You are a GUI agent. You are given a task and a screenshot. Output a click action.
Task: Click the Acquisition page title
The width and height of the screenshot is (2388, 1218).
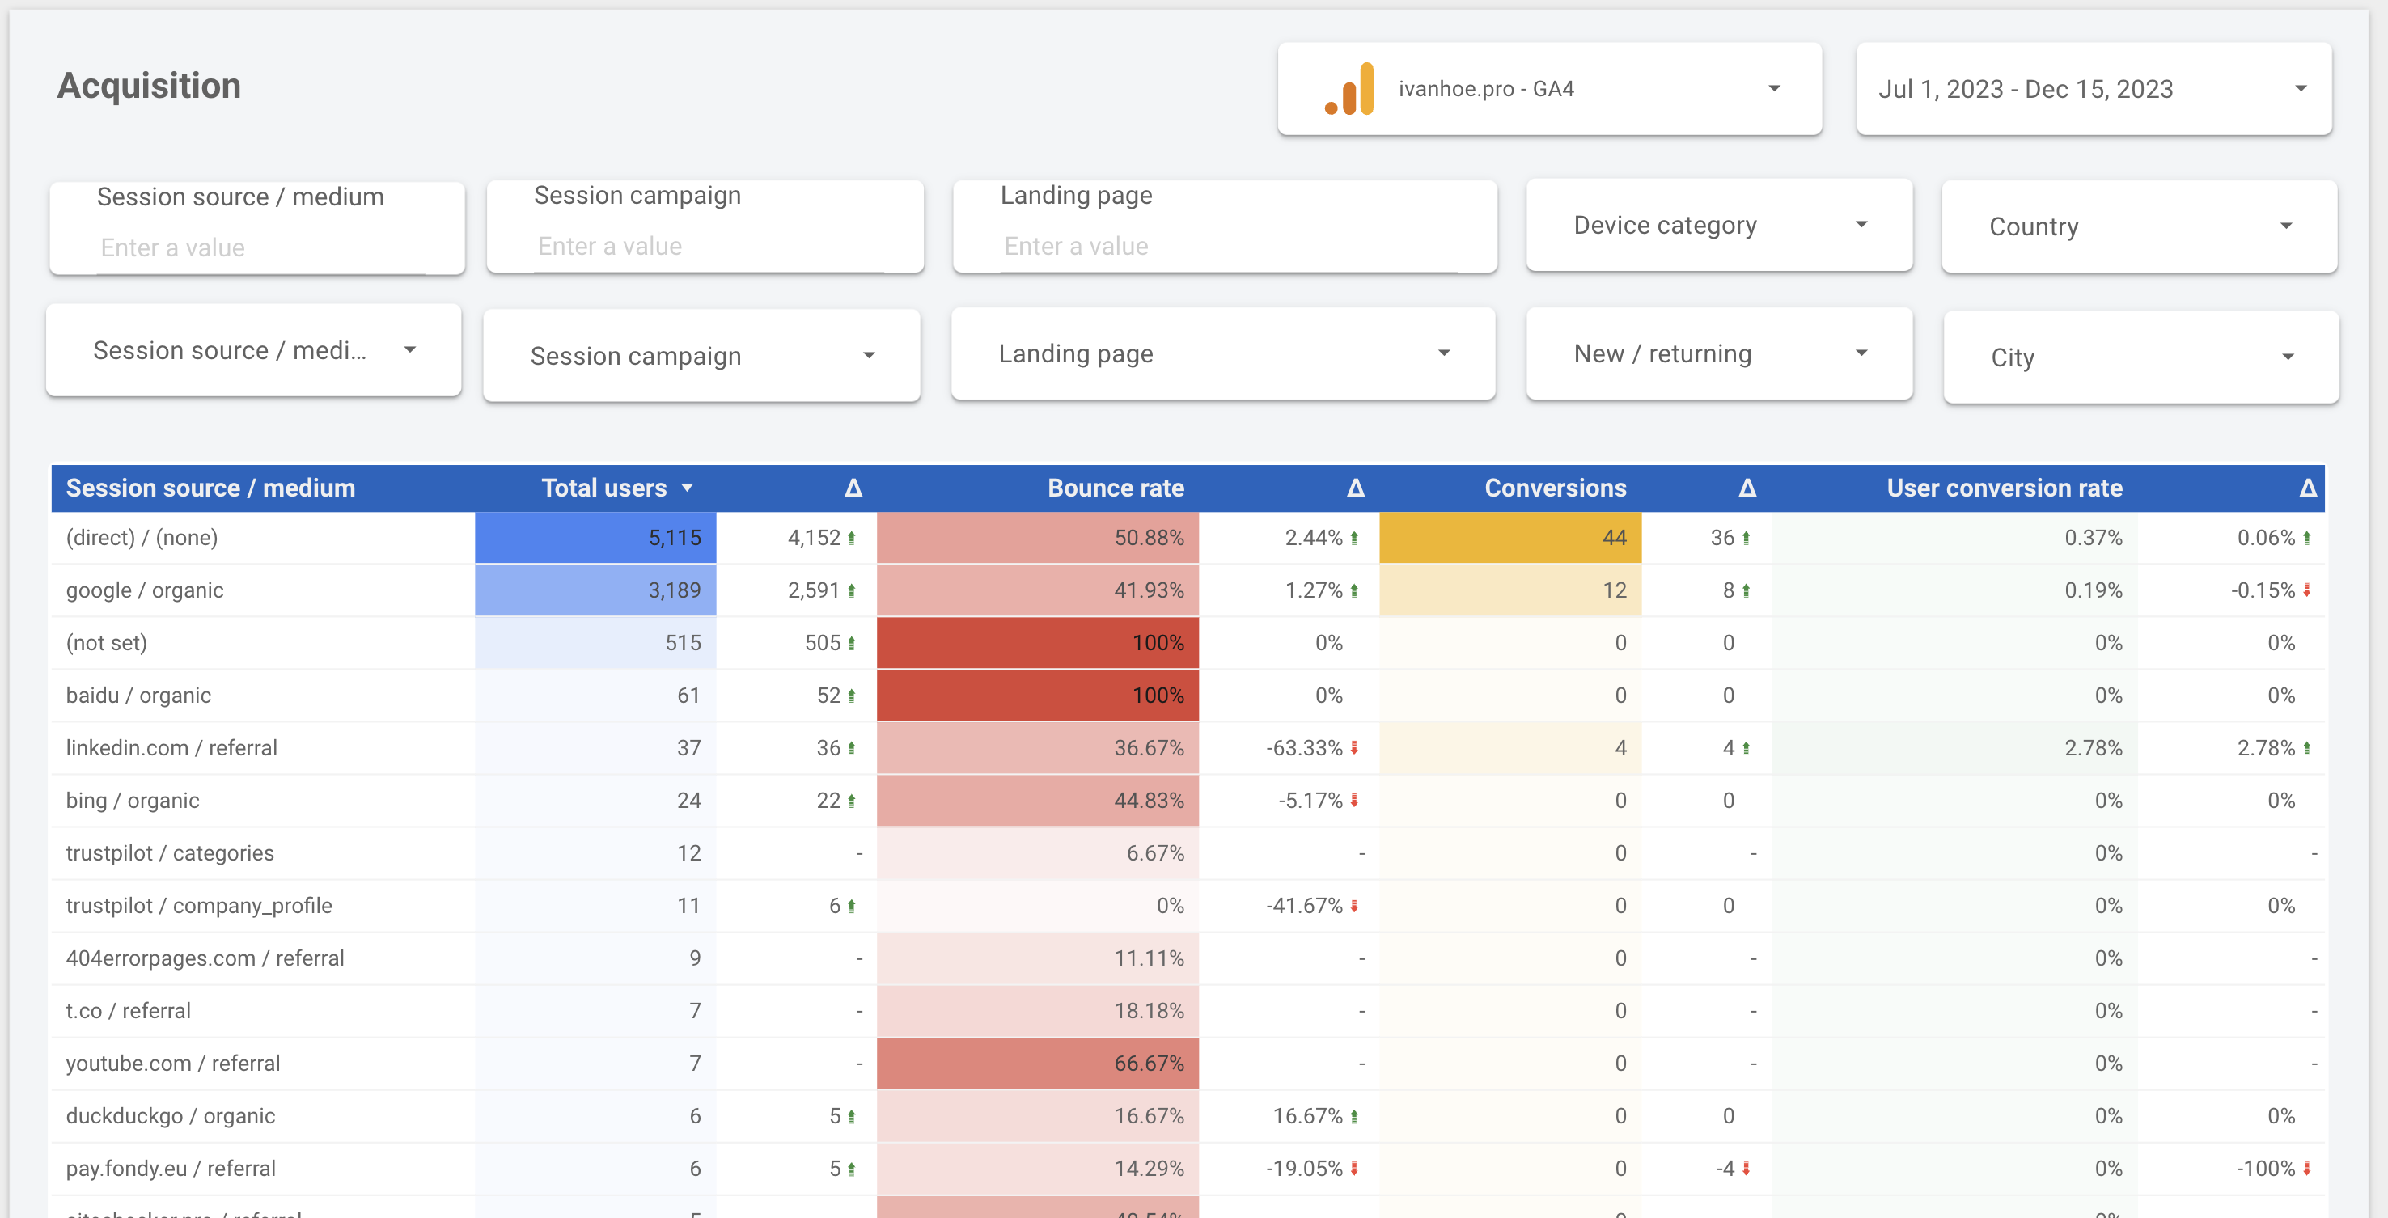pyautogui.click(x=149, y=85)
